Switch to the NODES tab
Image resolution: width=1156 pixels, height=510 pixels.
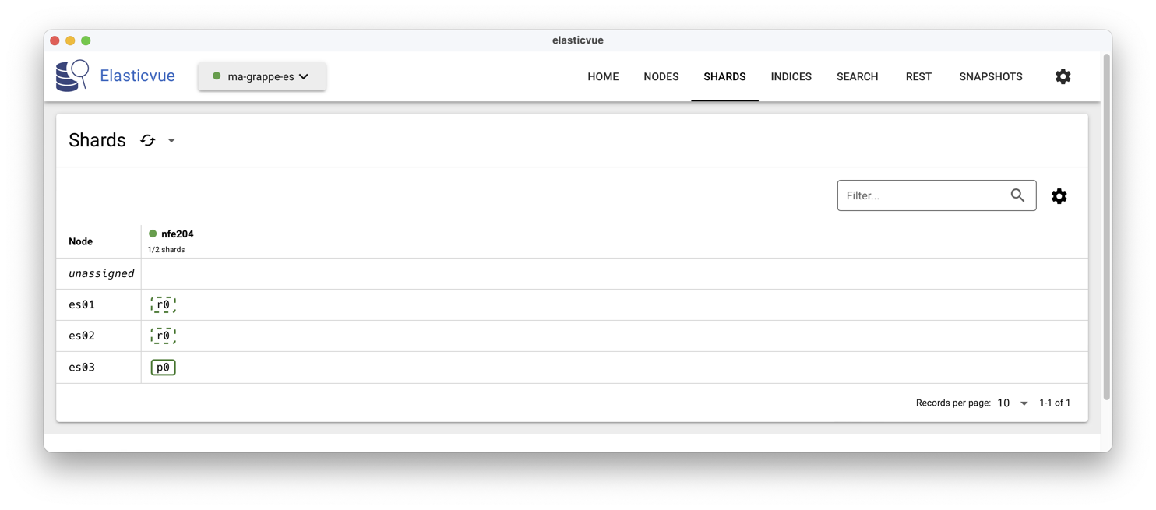(x=661, y=76)
